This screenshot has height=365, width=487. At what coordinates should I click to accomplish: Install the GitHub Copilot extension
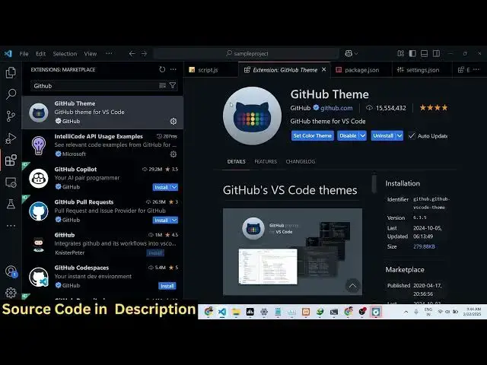point(161,187)
